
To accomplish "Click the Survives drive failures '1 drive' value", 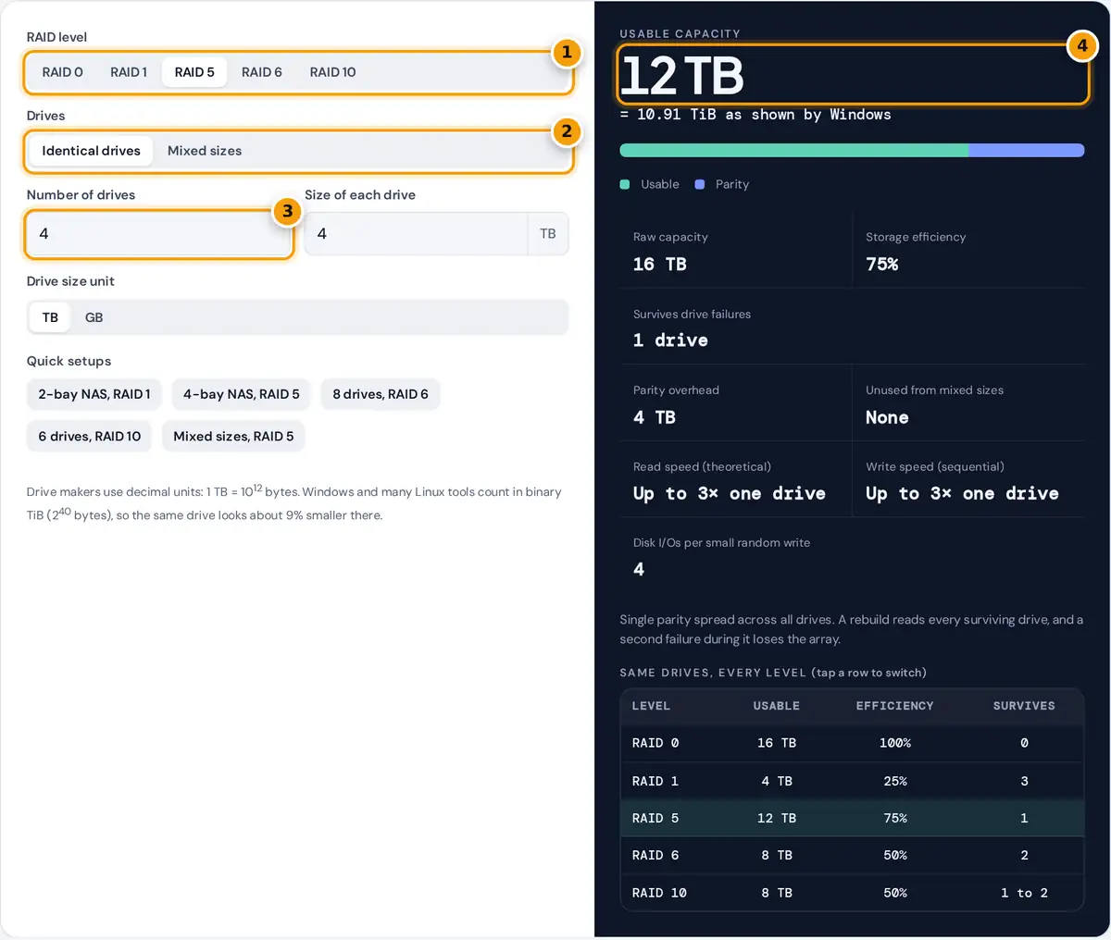I will [x=671, y=340].
